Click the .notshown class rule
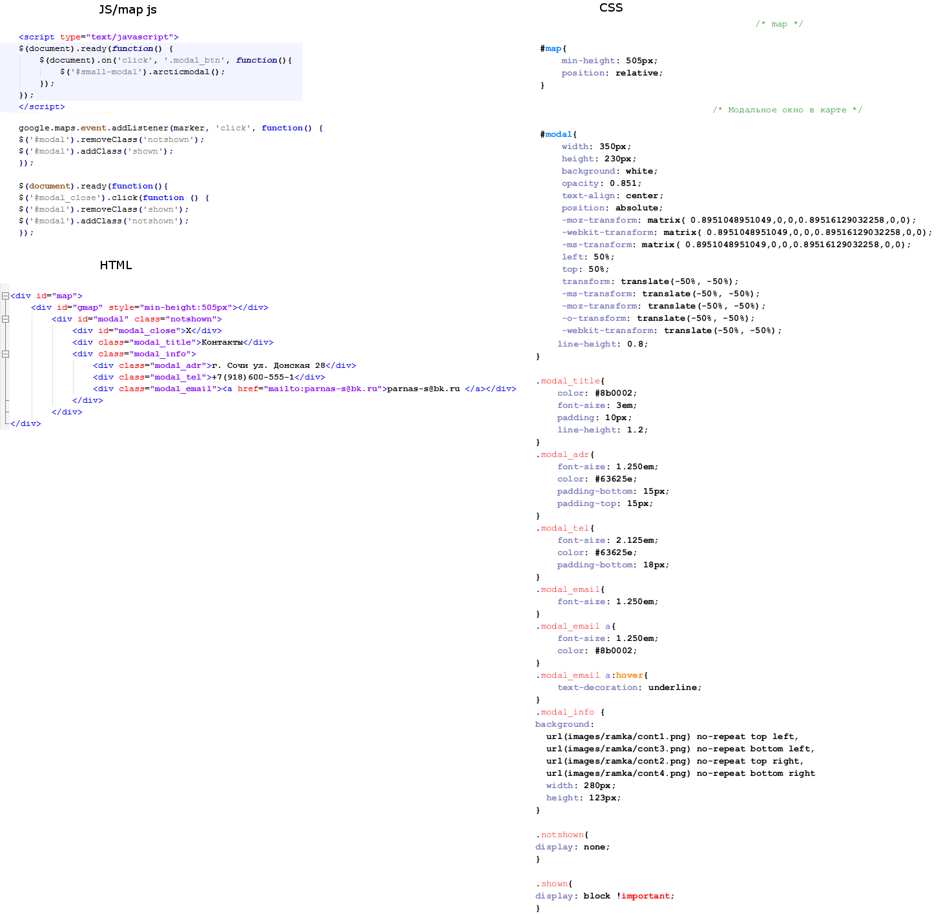950x914 pixels. pyautogui.click(x=561, y=834)
